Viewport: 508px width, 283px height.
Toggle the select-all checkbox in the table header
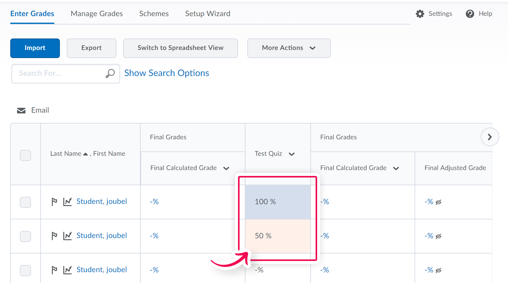coord(25,155)
